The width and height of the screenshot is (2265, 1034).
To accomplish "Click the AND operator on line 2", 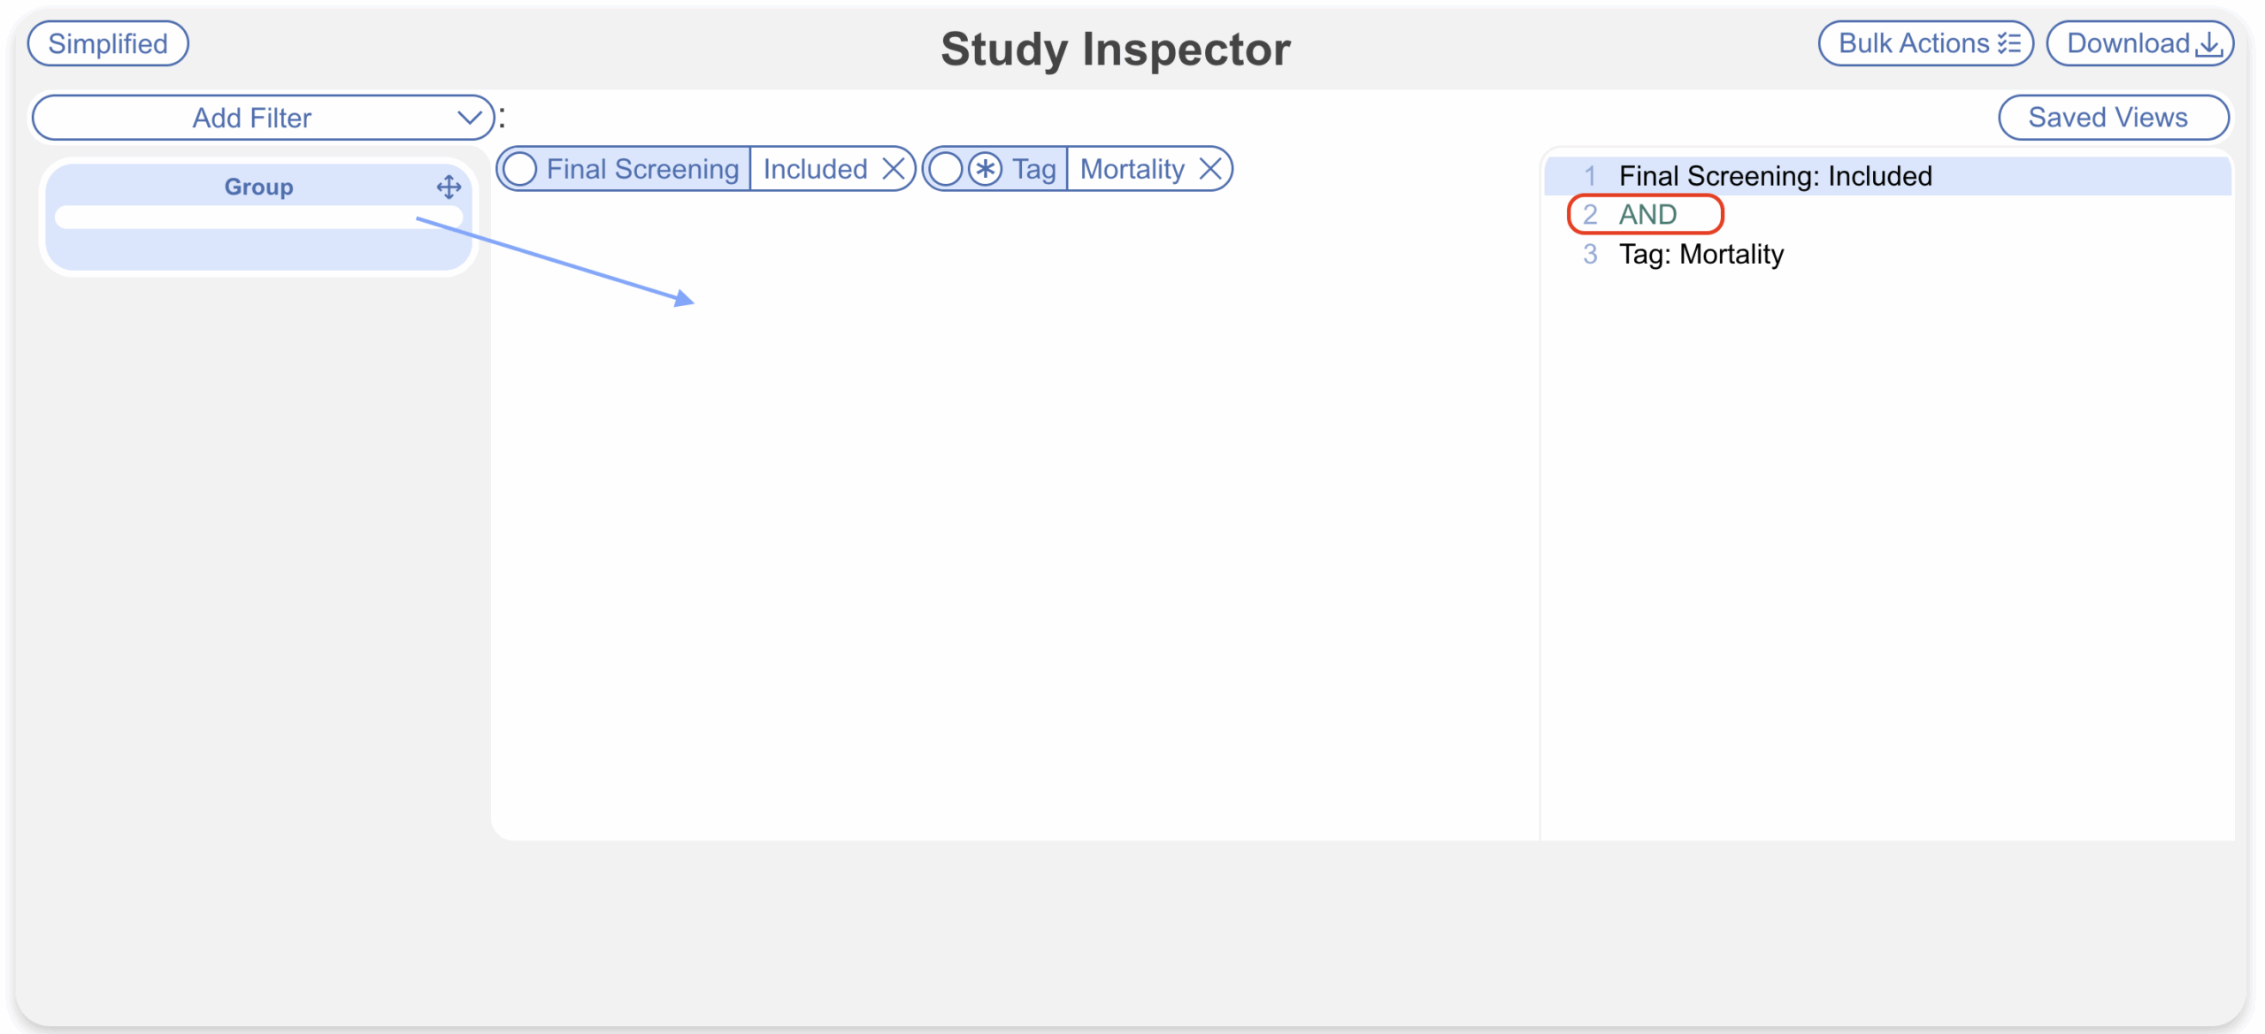I will 1647,214.
